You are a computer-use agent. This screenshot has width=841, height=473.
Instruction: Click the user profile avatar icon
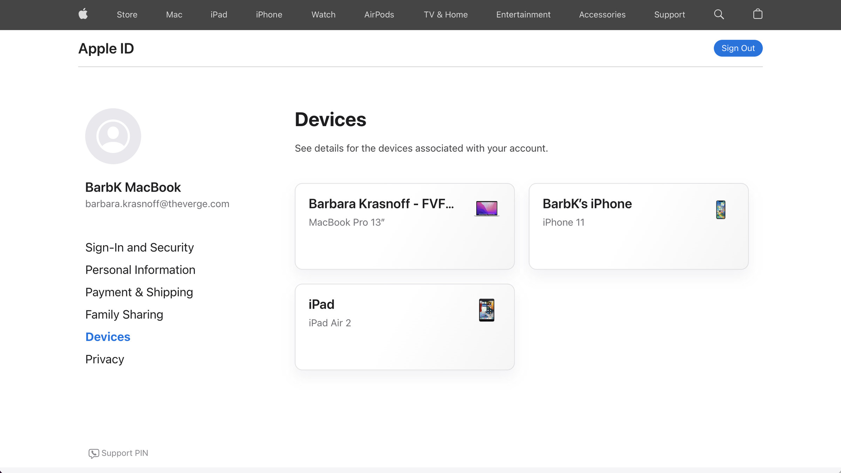(x=112, y=136)
